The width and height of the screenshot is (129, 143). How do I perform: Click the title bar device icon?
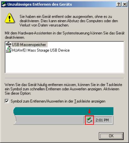(4, 4)
